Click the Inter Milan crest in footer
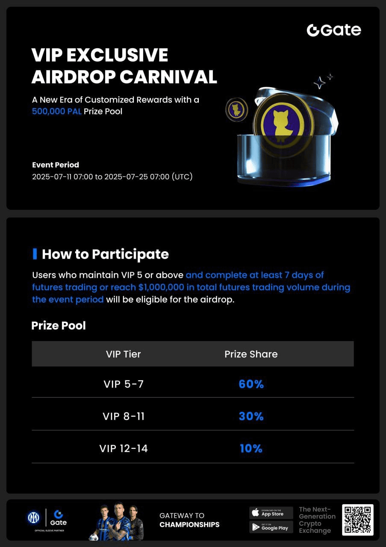 33,518
